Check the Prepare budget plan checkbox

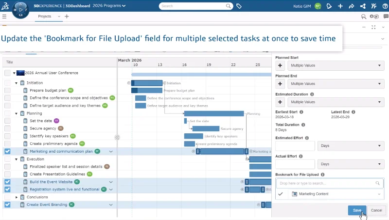point(7,91)
